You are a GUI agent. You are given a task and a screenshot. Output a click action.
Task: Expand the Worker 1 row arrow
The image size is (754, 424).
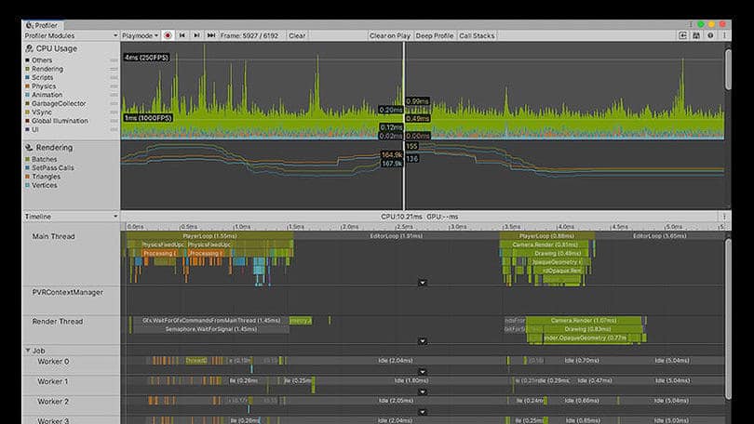click(x=423, y=391)
